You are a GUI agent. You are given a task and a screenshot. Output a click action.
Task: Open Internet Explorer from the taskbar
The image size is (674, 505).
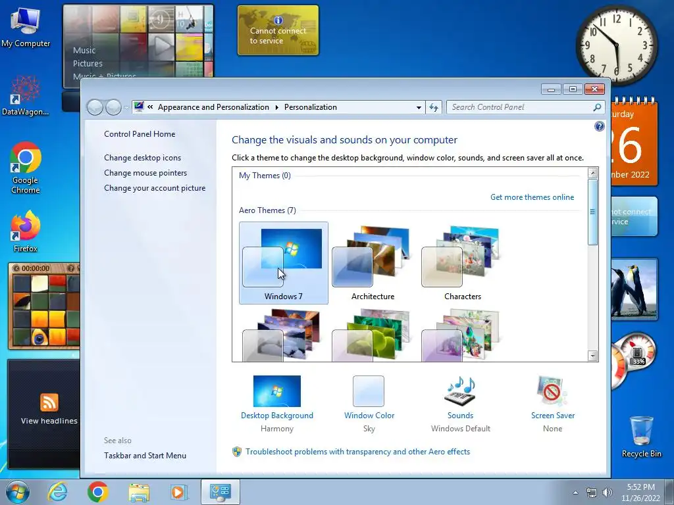tap(58, 492)
